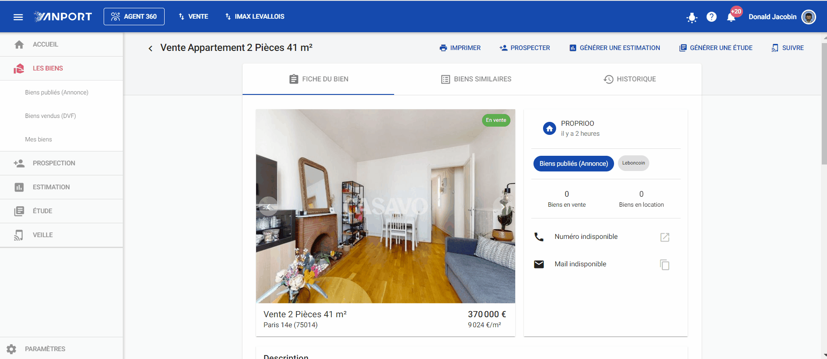Click the mail envelope icon
This screenshot has width=827, height=359.
click(x=539, y=264)
